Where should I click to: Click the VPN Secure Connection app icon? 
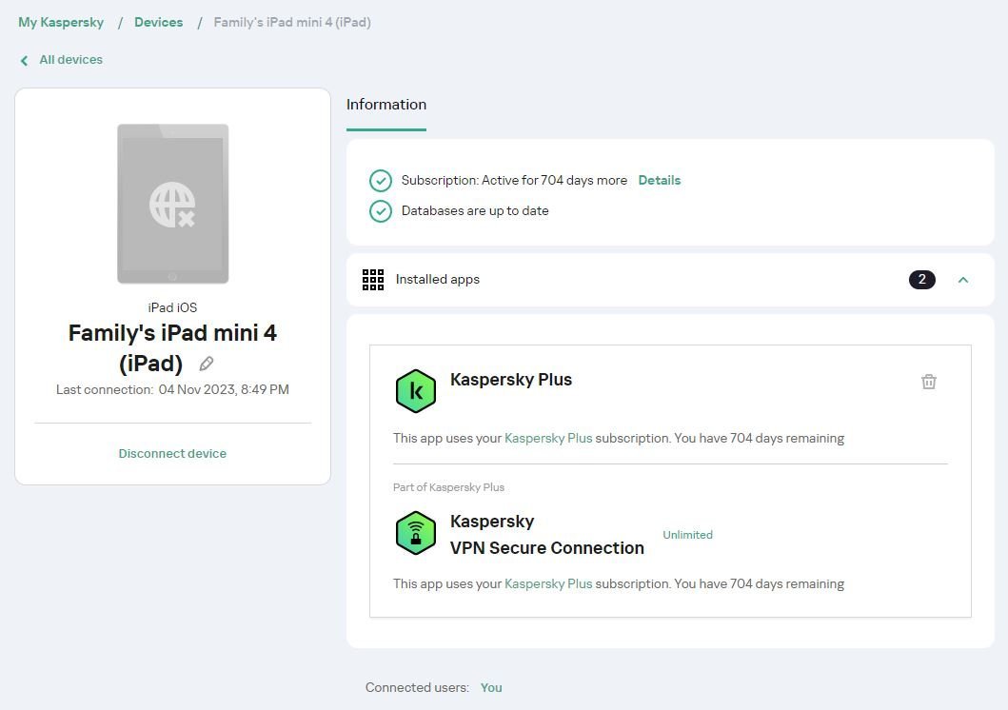[x=416, y=533]
